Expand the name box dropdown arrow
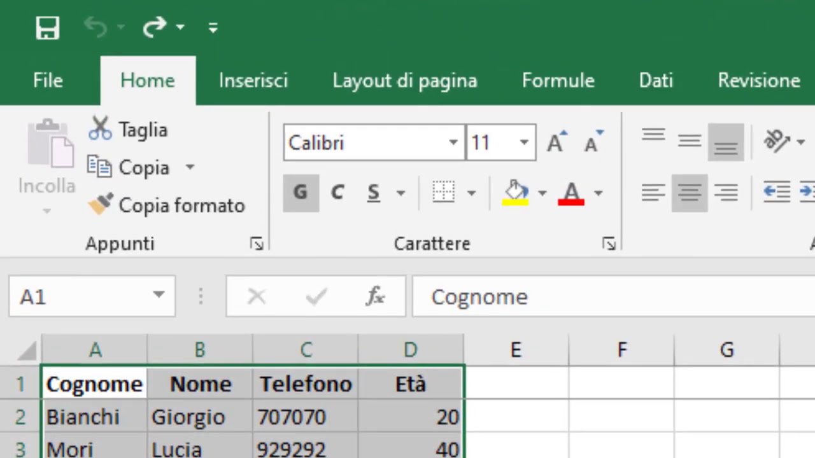The width and height of the screenshot is (815, 458). pos(159,295)
